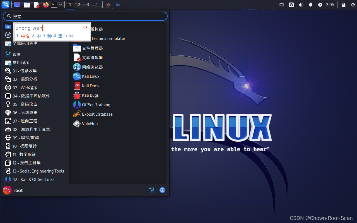Open the 04 - 数据库评估软件 category
This screenshot has height=223, width=357.
35,96
